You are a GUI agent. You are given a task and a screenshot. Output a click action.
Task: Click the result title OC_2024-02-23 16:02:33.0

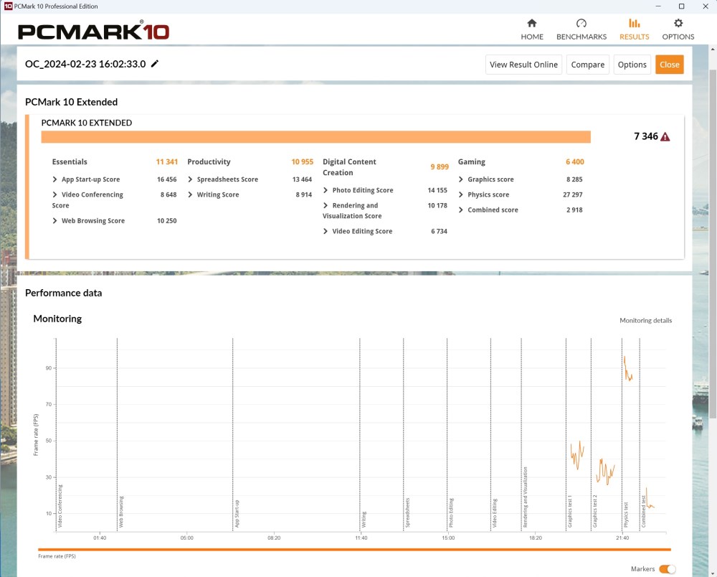pyautogui.click(x=85, y=64)
